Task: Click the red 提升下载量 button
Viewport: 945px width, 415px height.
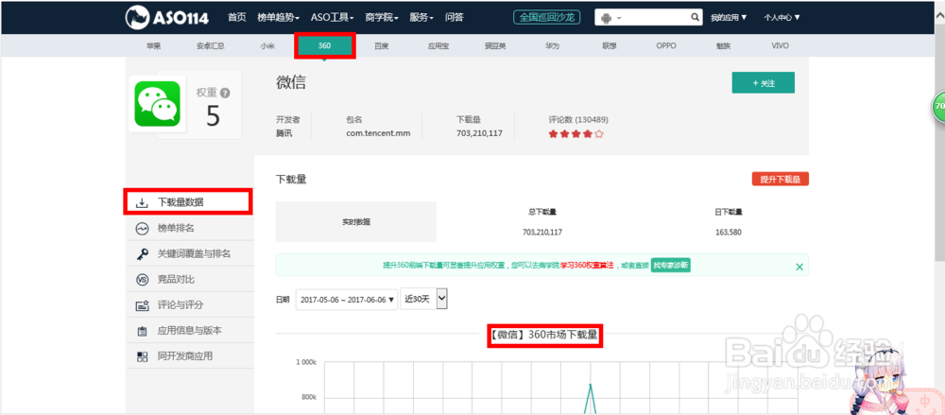Action: click(780, 180)
